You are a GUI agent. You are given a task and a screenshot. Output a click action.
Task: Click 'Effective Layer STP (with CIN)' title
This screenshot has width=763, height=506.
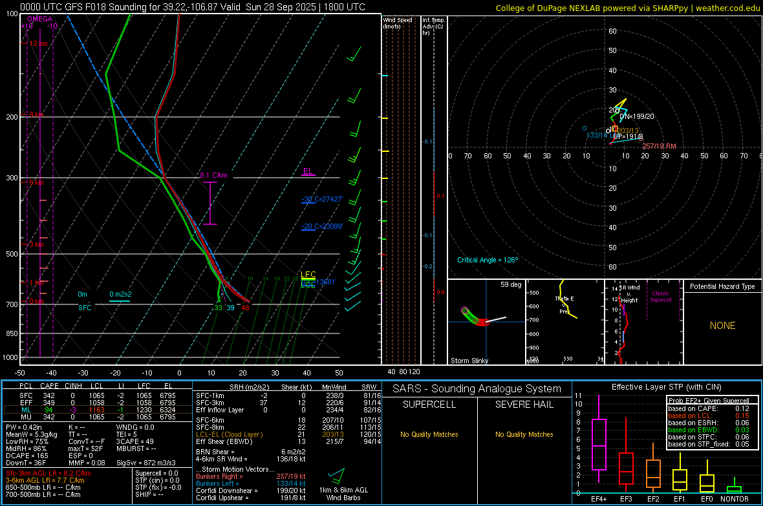[x=666, y=387]
